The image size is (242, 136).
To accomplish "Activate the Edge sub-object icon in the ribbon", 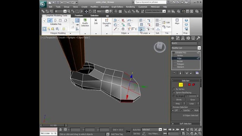I will (50, 20).
